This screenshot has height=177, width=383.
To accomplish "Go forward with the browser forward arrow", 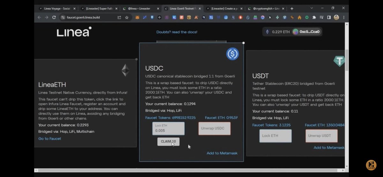I will click(47, 18).
